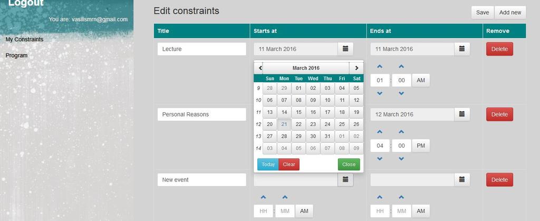Open calendar for Lecture start date
540x221 pixels.
tap(345, 49)
